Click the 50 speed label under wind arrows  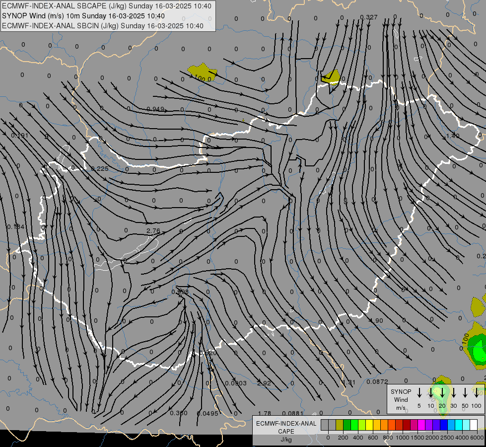465,406
